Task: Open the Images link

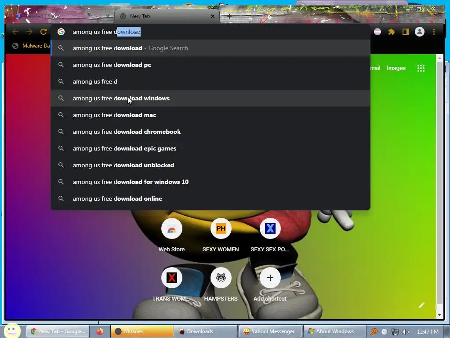Action: (x=396, y=68)
